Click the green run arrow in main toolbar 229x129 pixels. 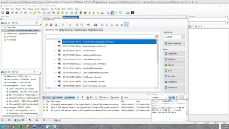point(94,13)
